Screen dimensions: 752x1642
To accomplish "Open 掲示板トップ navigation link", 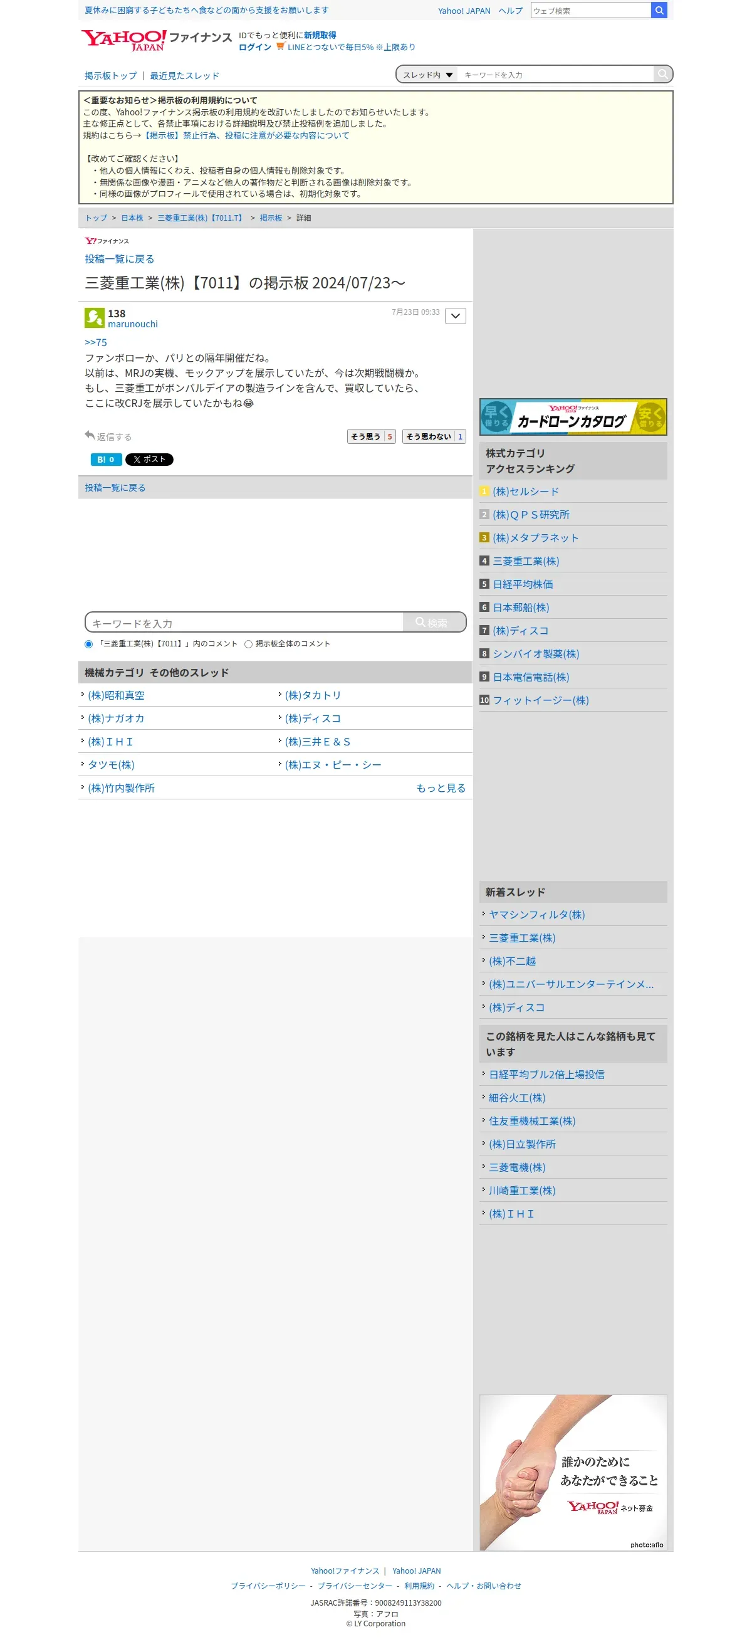I will [111, 75].
